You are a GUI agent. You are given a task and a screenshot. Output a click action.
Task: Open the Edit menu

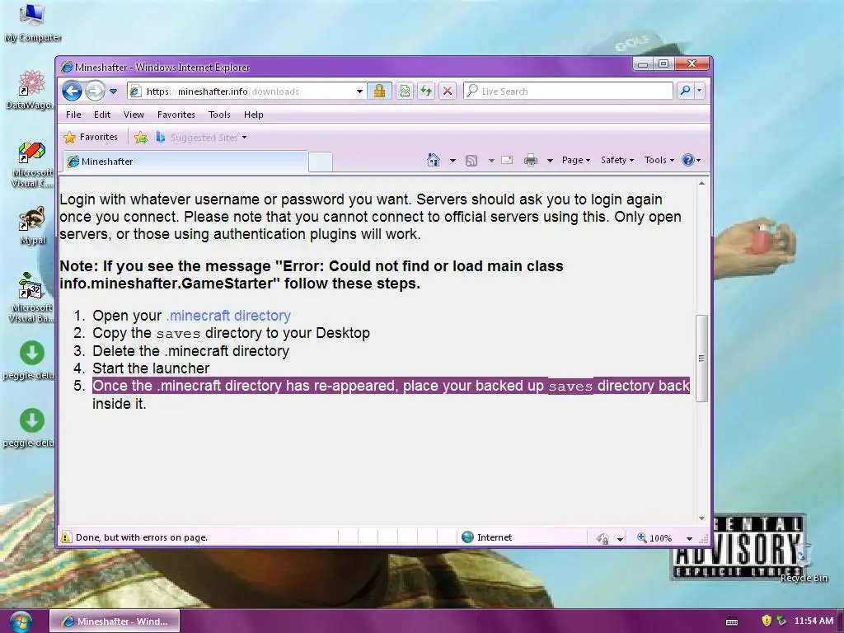(x=101, y=115)
